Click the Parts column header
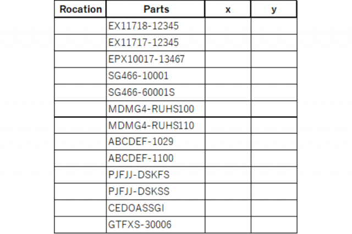352x234 pixels. [x=156, y=9]
